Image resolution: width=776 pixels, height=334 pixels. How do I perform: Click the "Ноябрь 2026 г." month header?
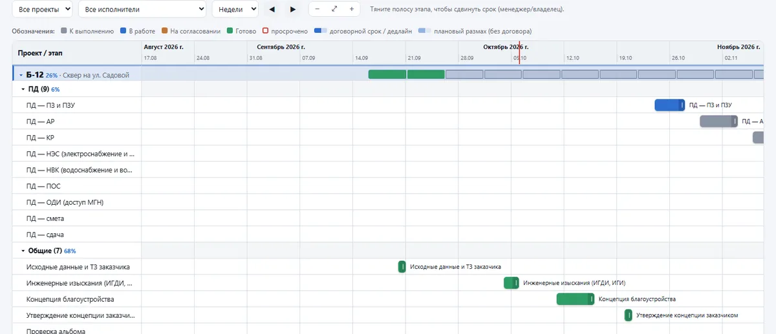[738, 47]
